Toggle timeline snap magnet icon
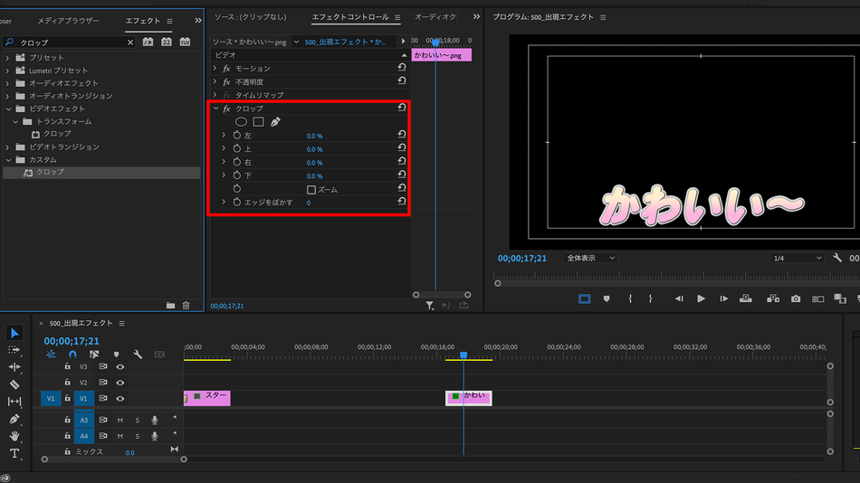 (x=72, y=355)
